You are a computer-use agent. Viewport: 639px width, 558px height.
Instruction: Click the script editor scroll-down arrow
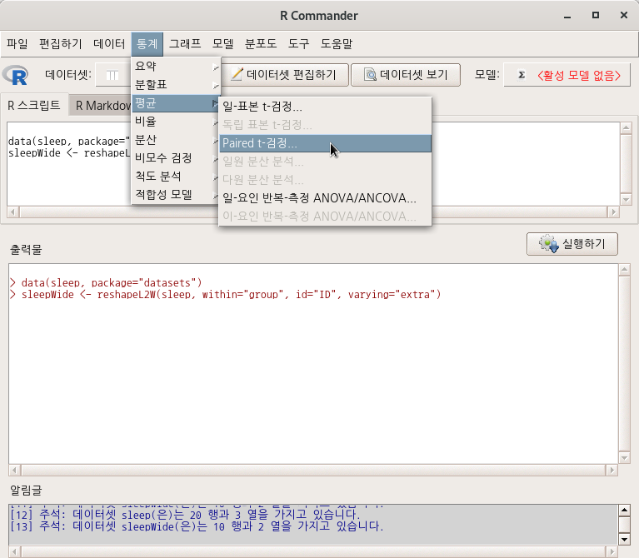[x=626, y=200]
